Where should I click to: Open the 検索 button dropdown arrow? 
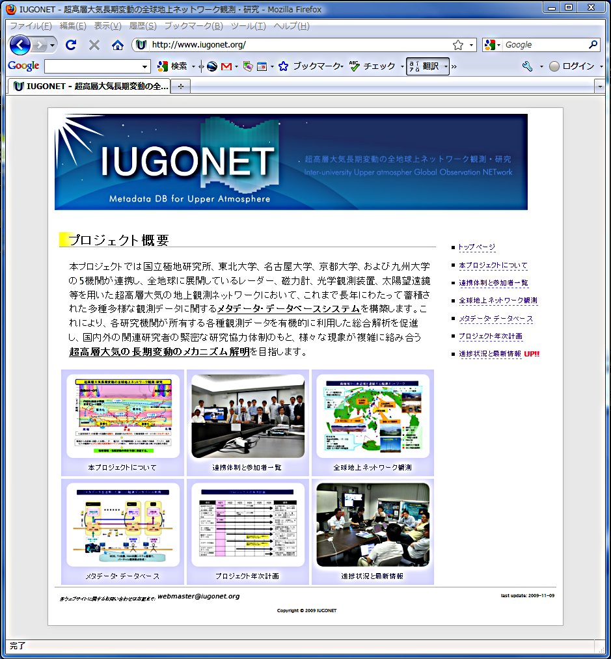193,66
